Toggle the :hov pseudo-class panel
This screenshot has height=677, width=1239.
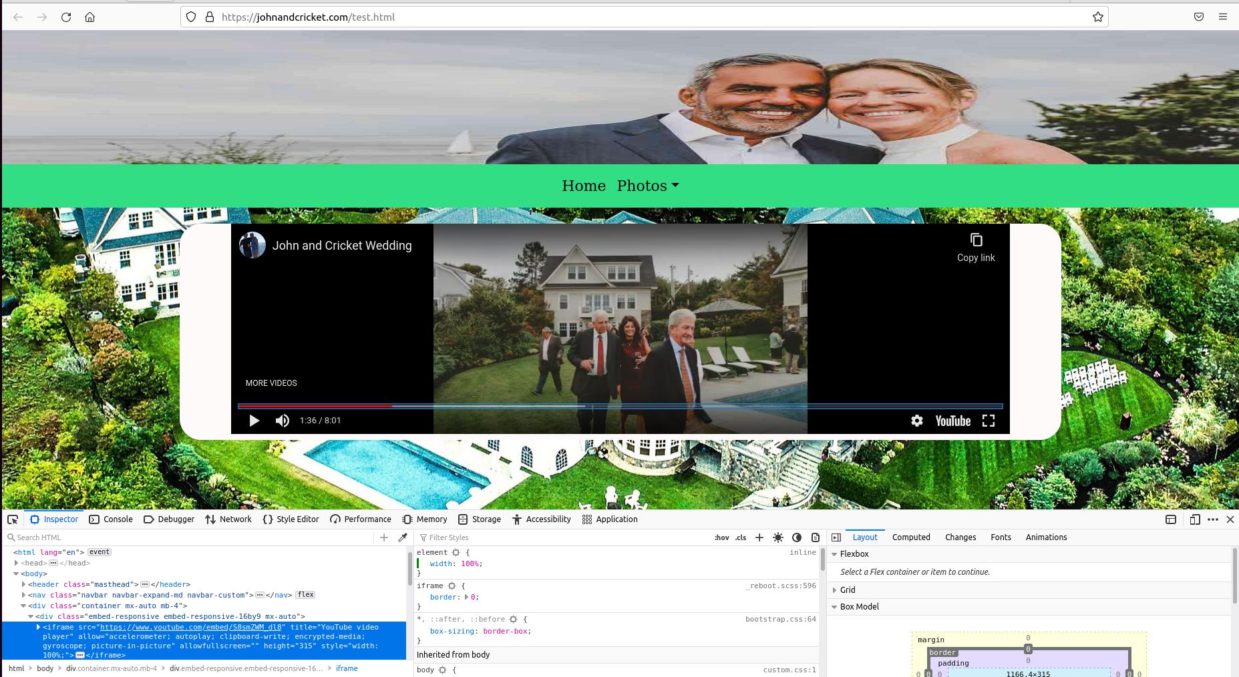click(722, 537)
